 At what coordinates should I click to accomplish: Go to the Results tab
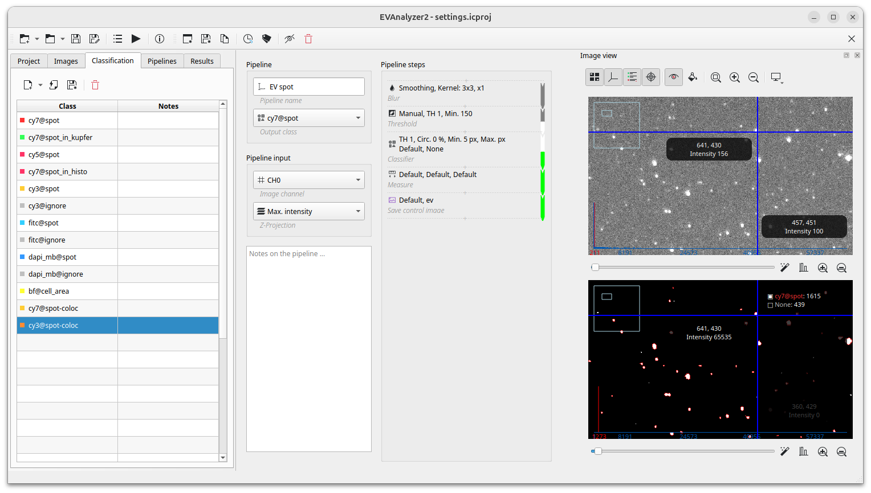[x=202, y=61]
